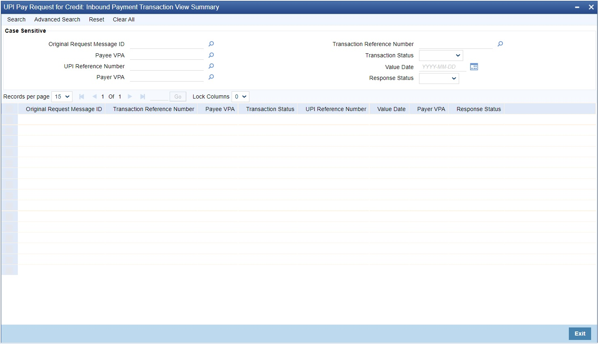The width and height of the screenshot is (598, 344).
Task: Expand the Response Status dropdown
Action: click(439, 78)
